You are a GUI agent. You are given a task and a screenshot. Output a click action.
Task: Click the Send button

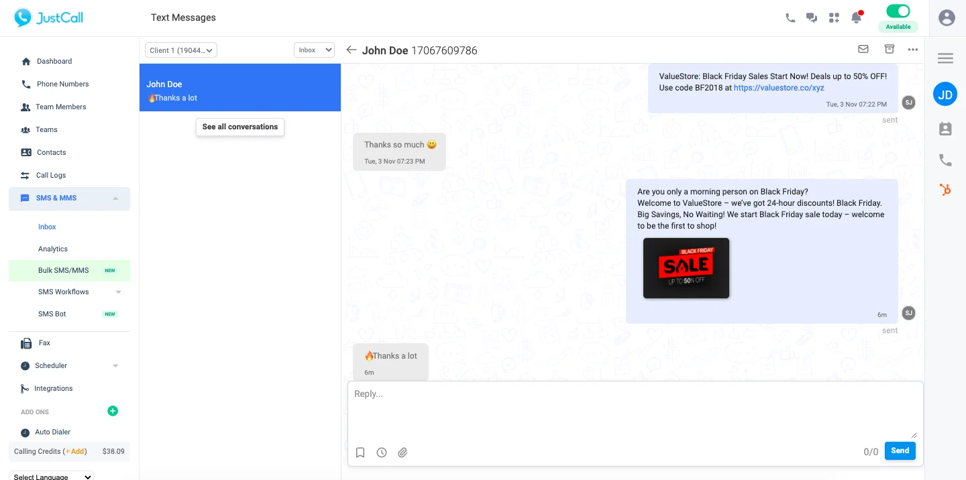(900, 451)
